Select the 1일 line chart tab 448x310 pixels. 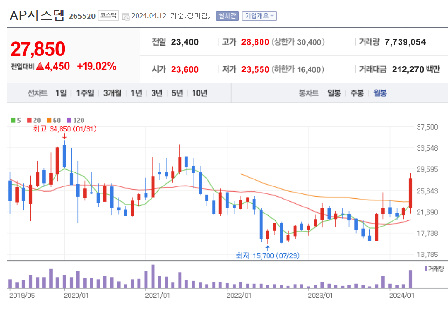click(x=61, y=93)
